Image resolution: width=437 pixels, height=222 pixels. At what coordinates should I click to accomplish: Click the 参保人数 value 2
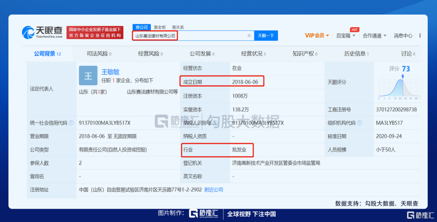click(80, 163)
